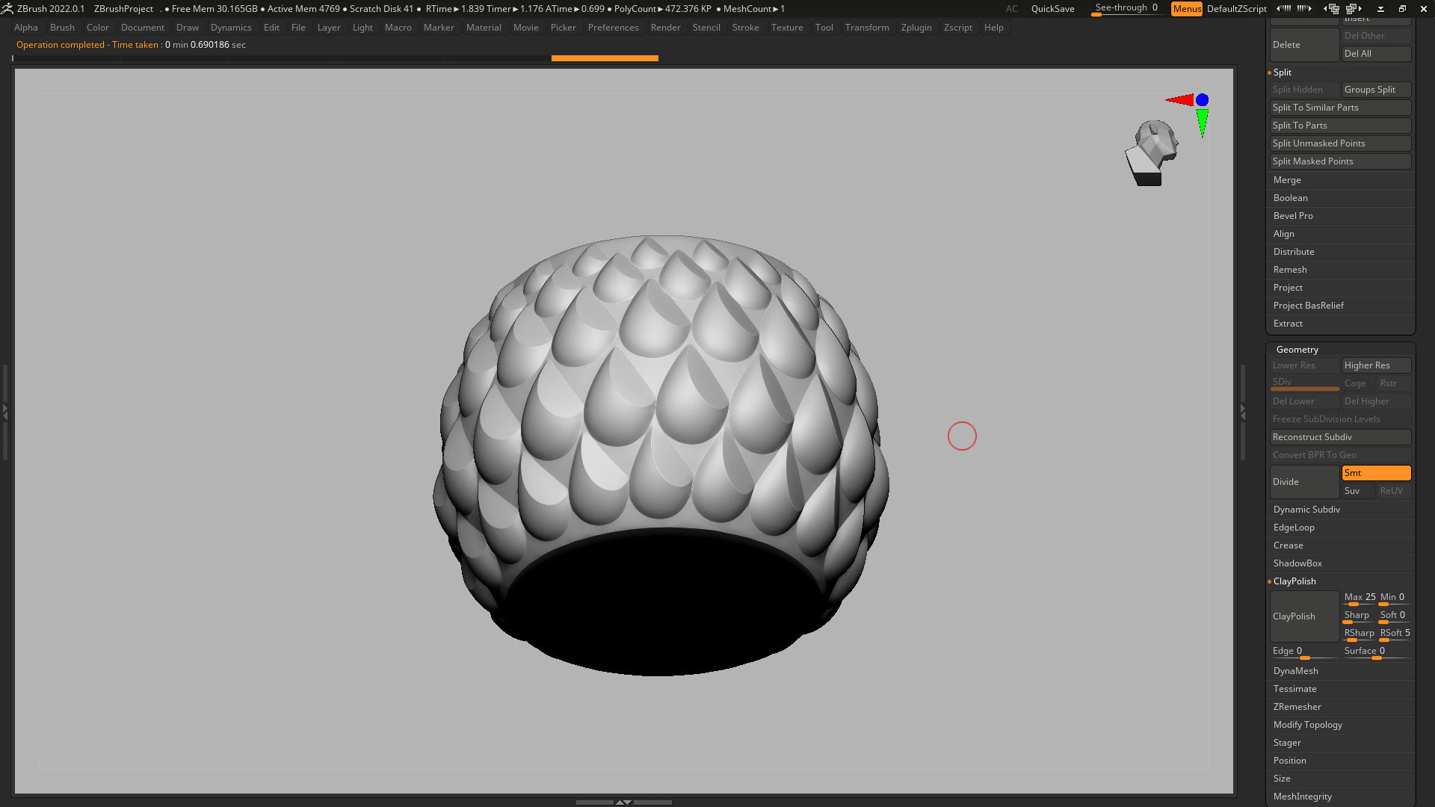Click the ZBrush logo icon in the title bar

[7, 9]
